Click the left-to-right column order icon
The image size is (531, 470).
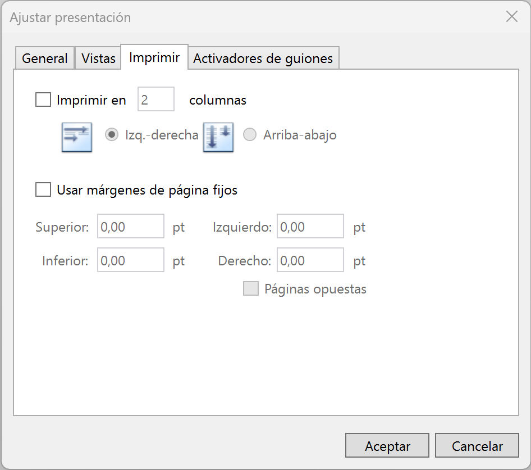(x=76, y=137)
